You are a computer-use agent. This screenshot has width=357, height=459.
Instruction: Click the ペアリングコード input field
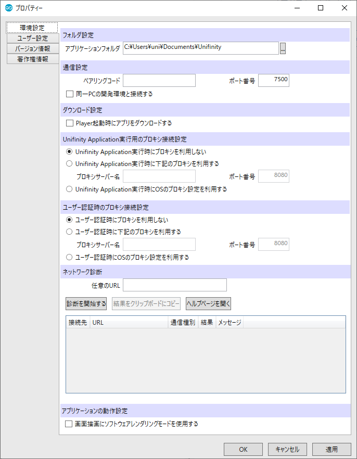(x=159, y=80)
